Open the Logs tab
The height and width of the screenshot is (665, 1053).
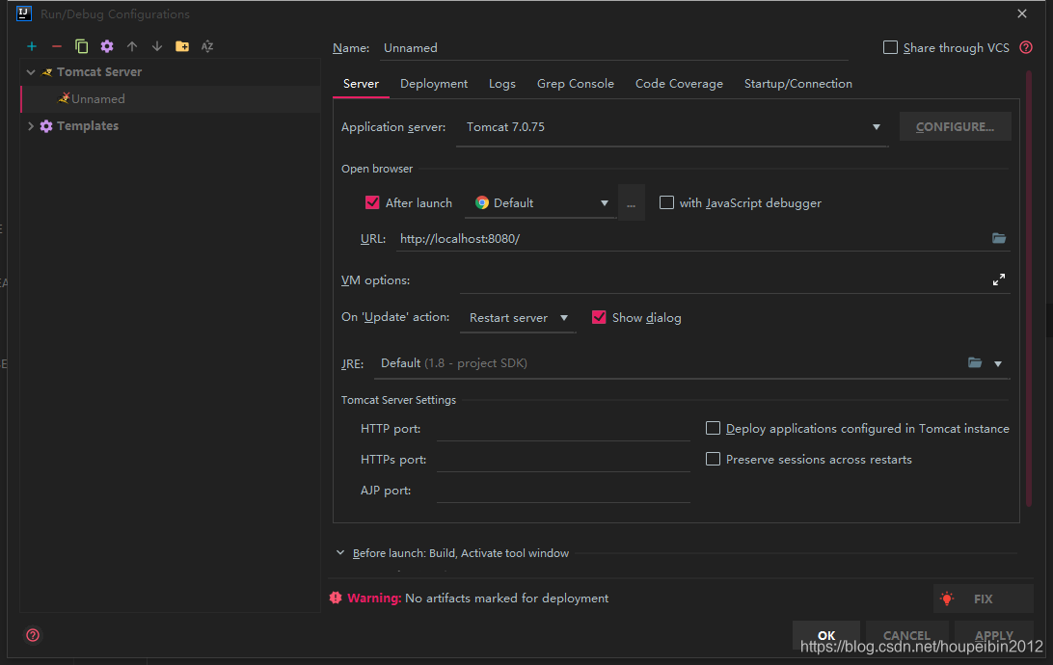[x=502, y=84]
